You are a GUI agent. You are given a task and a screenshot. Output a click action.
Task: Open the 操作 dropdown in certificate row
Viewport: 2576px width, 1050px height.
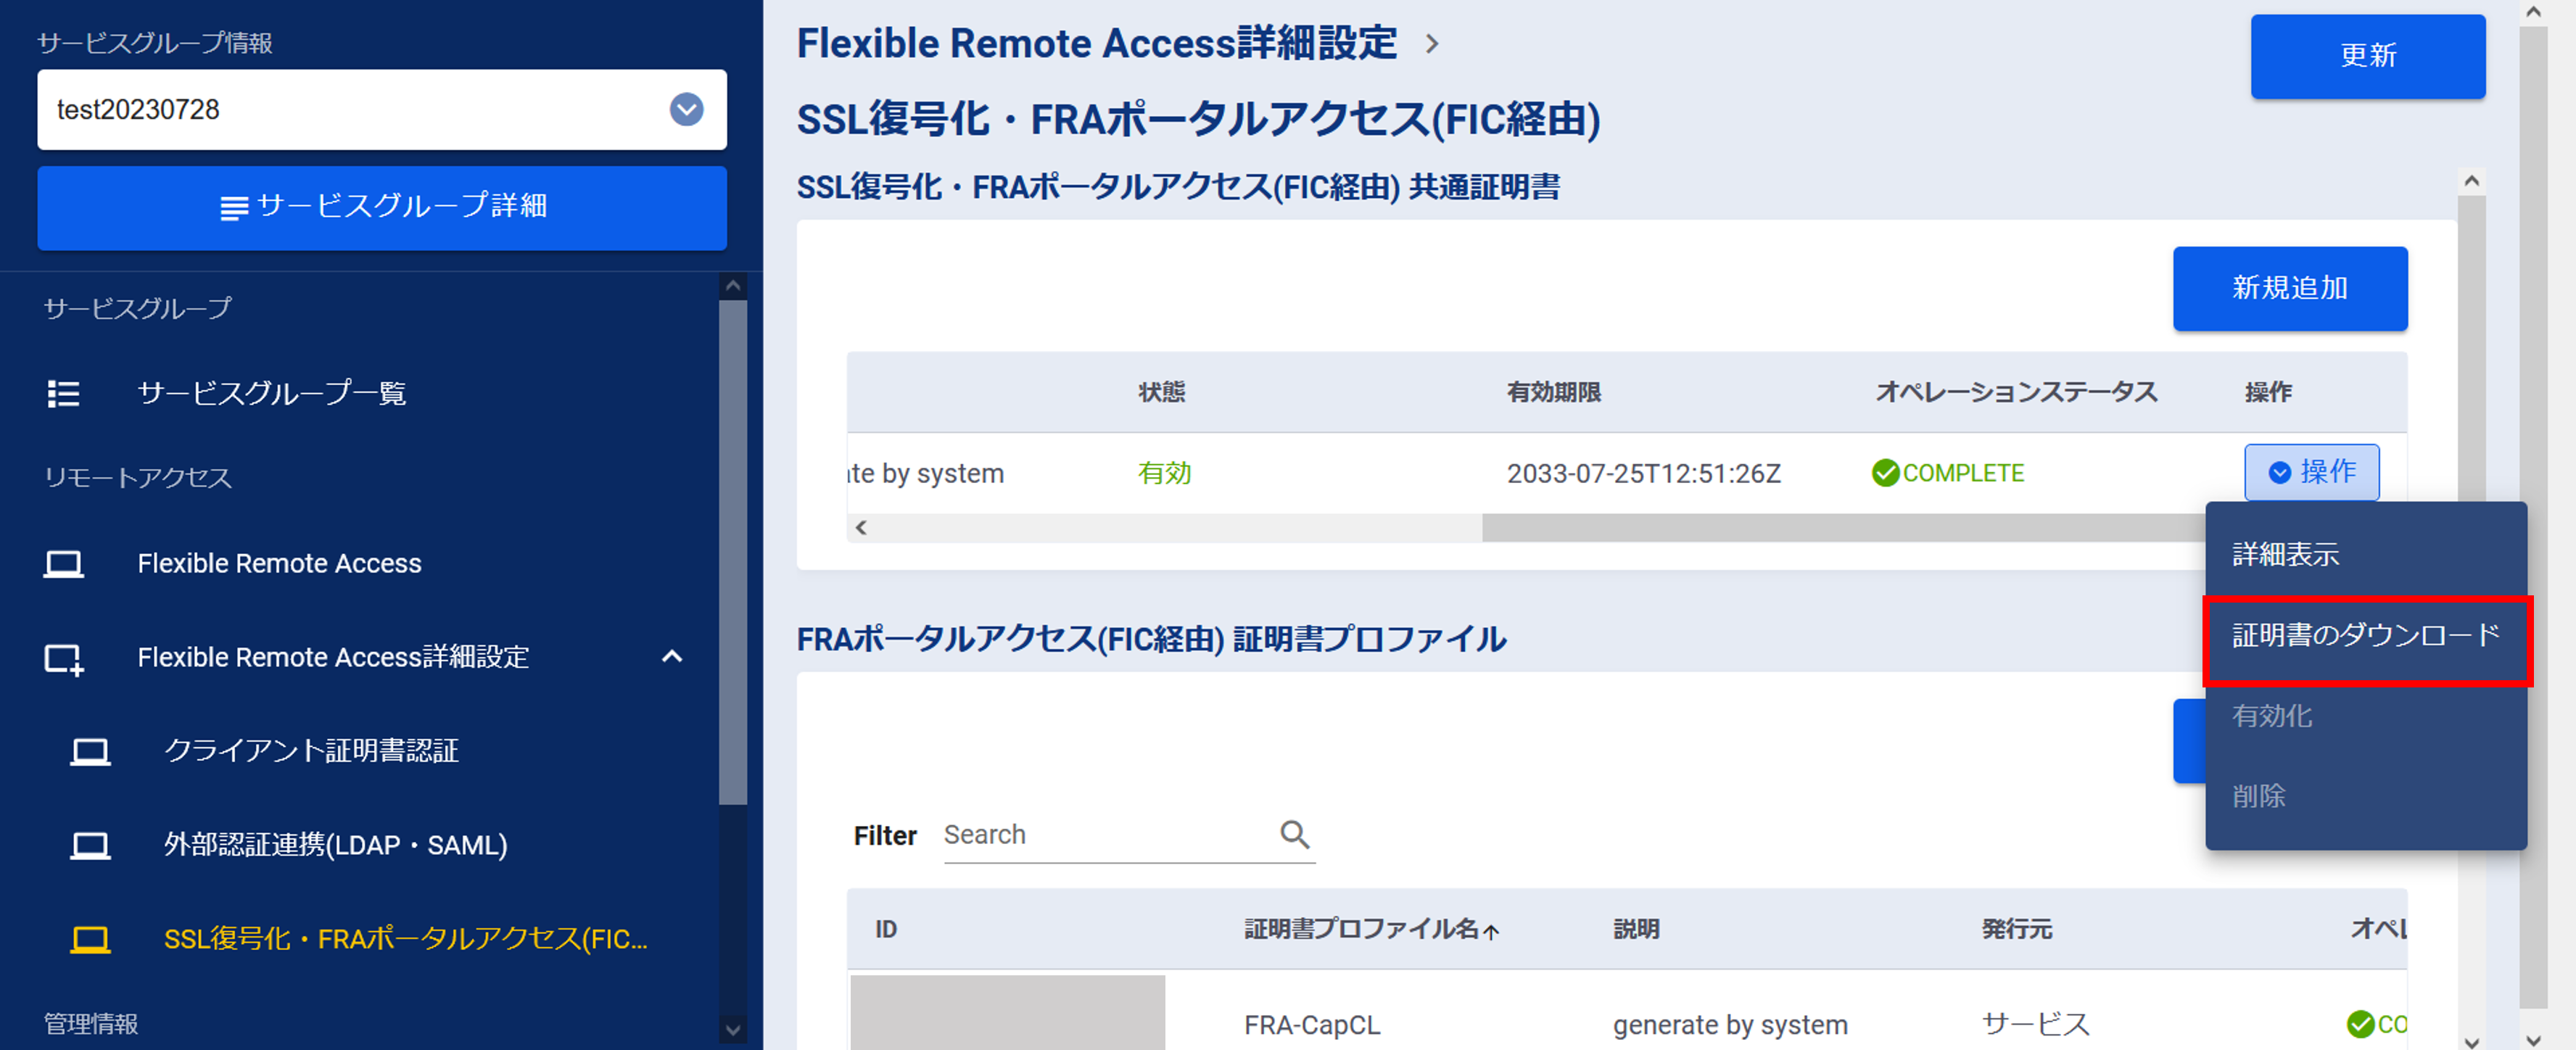click(x=2311, y=472)
